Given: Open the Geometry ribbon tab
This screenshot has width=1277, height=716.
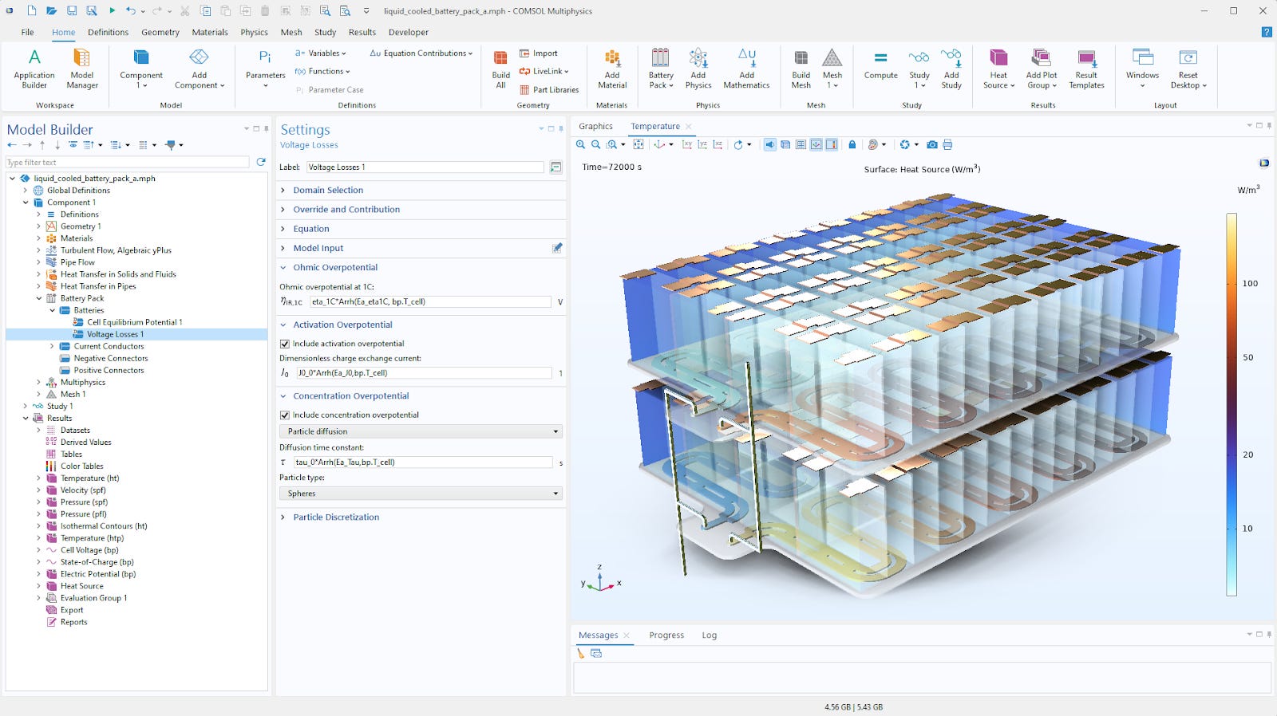Looking at the screenshot, I should tap(160, 33).
